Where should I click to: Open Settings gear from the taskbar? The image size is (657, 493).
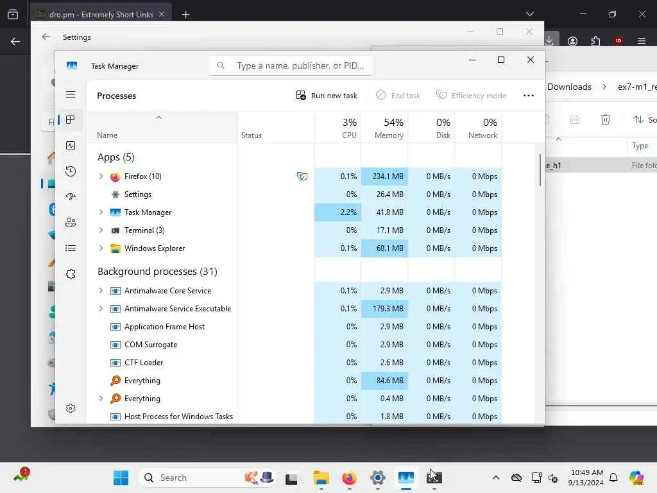tap(377, 478)
